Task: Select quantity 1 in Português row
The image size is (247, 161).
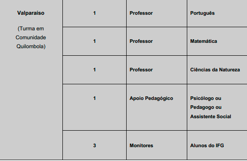Action: point(95,13)
